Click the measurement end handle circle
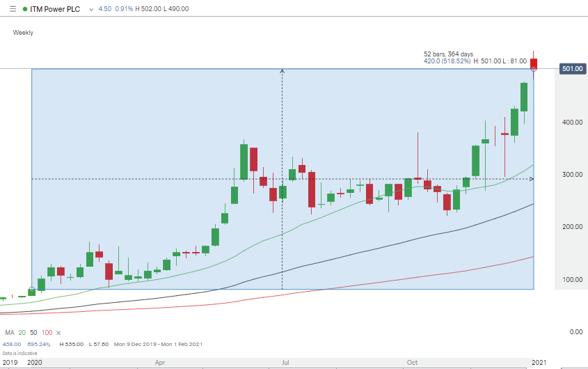The image size is (588, 369). pyautogui.click(x=533, y=69)
